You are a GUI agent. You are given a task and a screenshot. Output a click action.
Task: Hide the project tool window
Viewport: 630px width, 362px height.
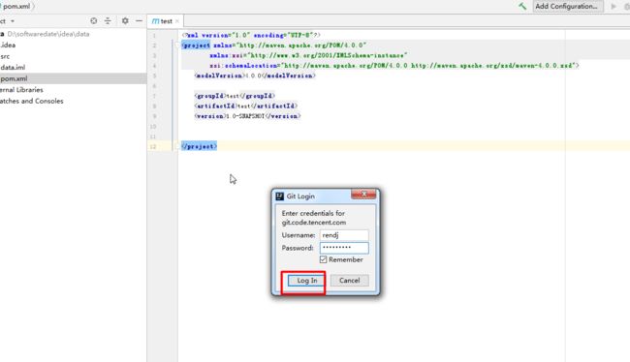tap(139, 21)
